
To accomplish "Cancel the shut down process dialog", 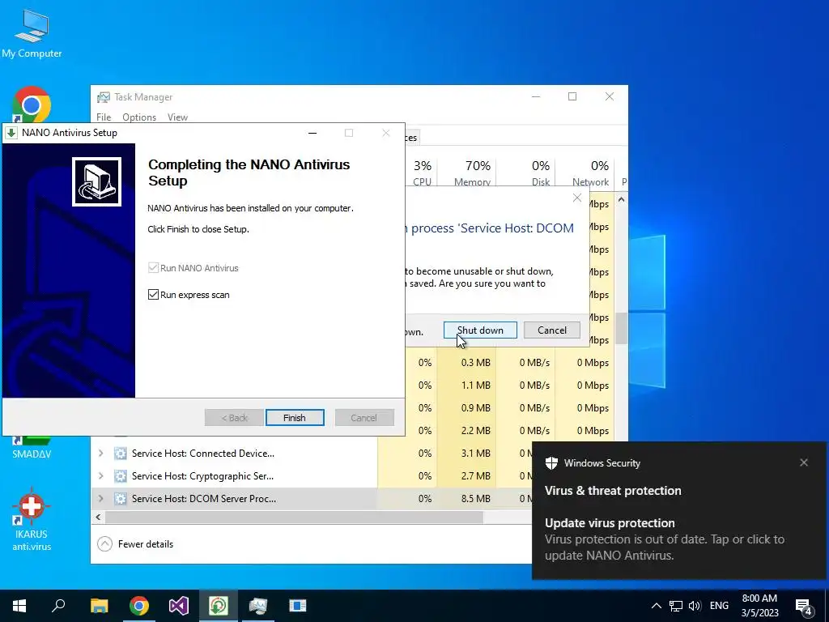I will pos(552,330).
